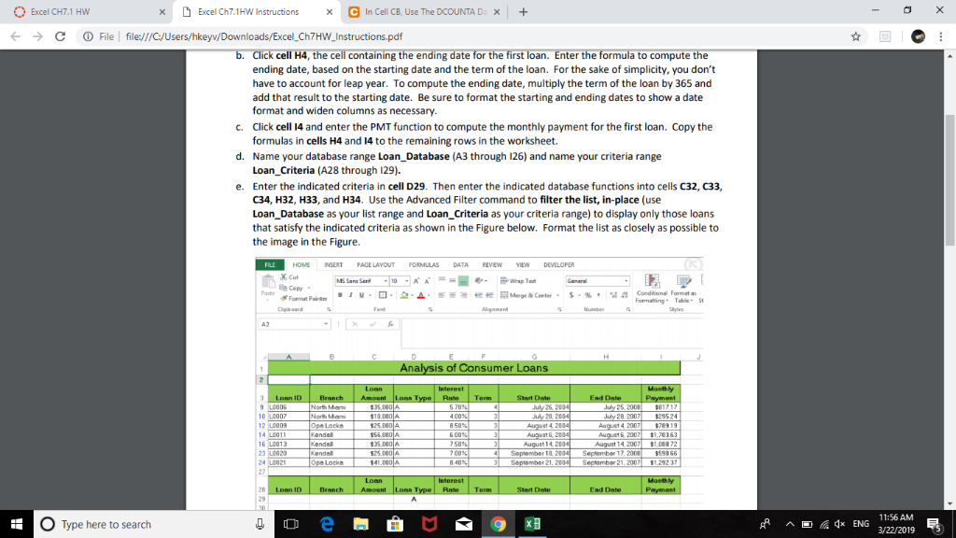956x538 pixels.
Task: Expand the Borders dropdown arrow
Action: click(390, 293)
